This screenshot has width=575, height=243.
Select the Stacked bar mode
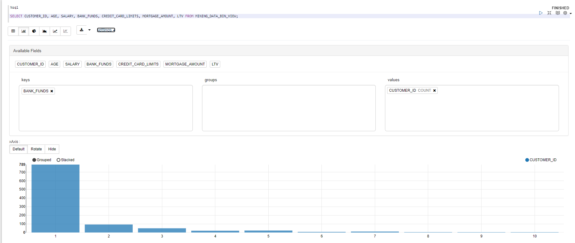point(65,160)
